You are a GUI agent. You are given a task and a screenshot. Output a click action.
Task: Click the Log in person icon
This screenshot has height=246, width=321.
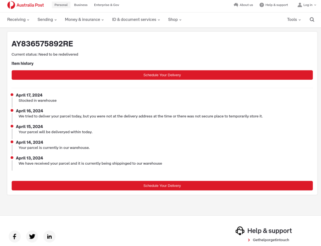coord(299,5)
